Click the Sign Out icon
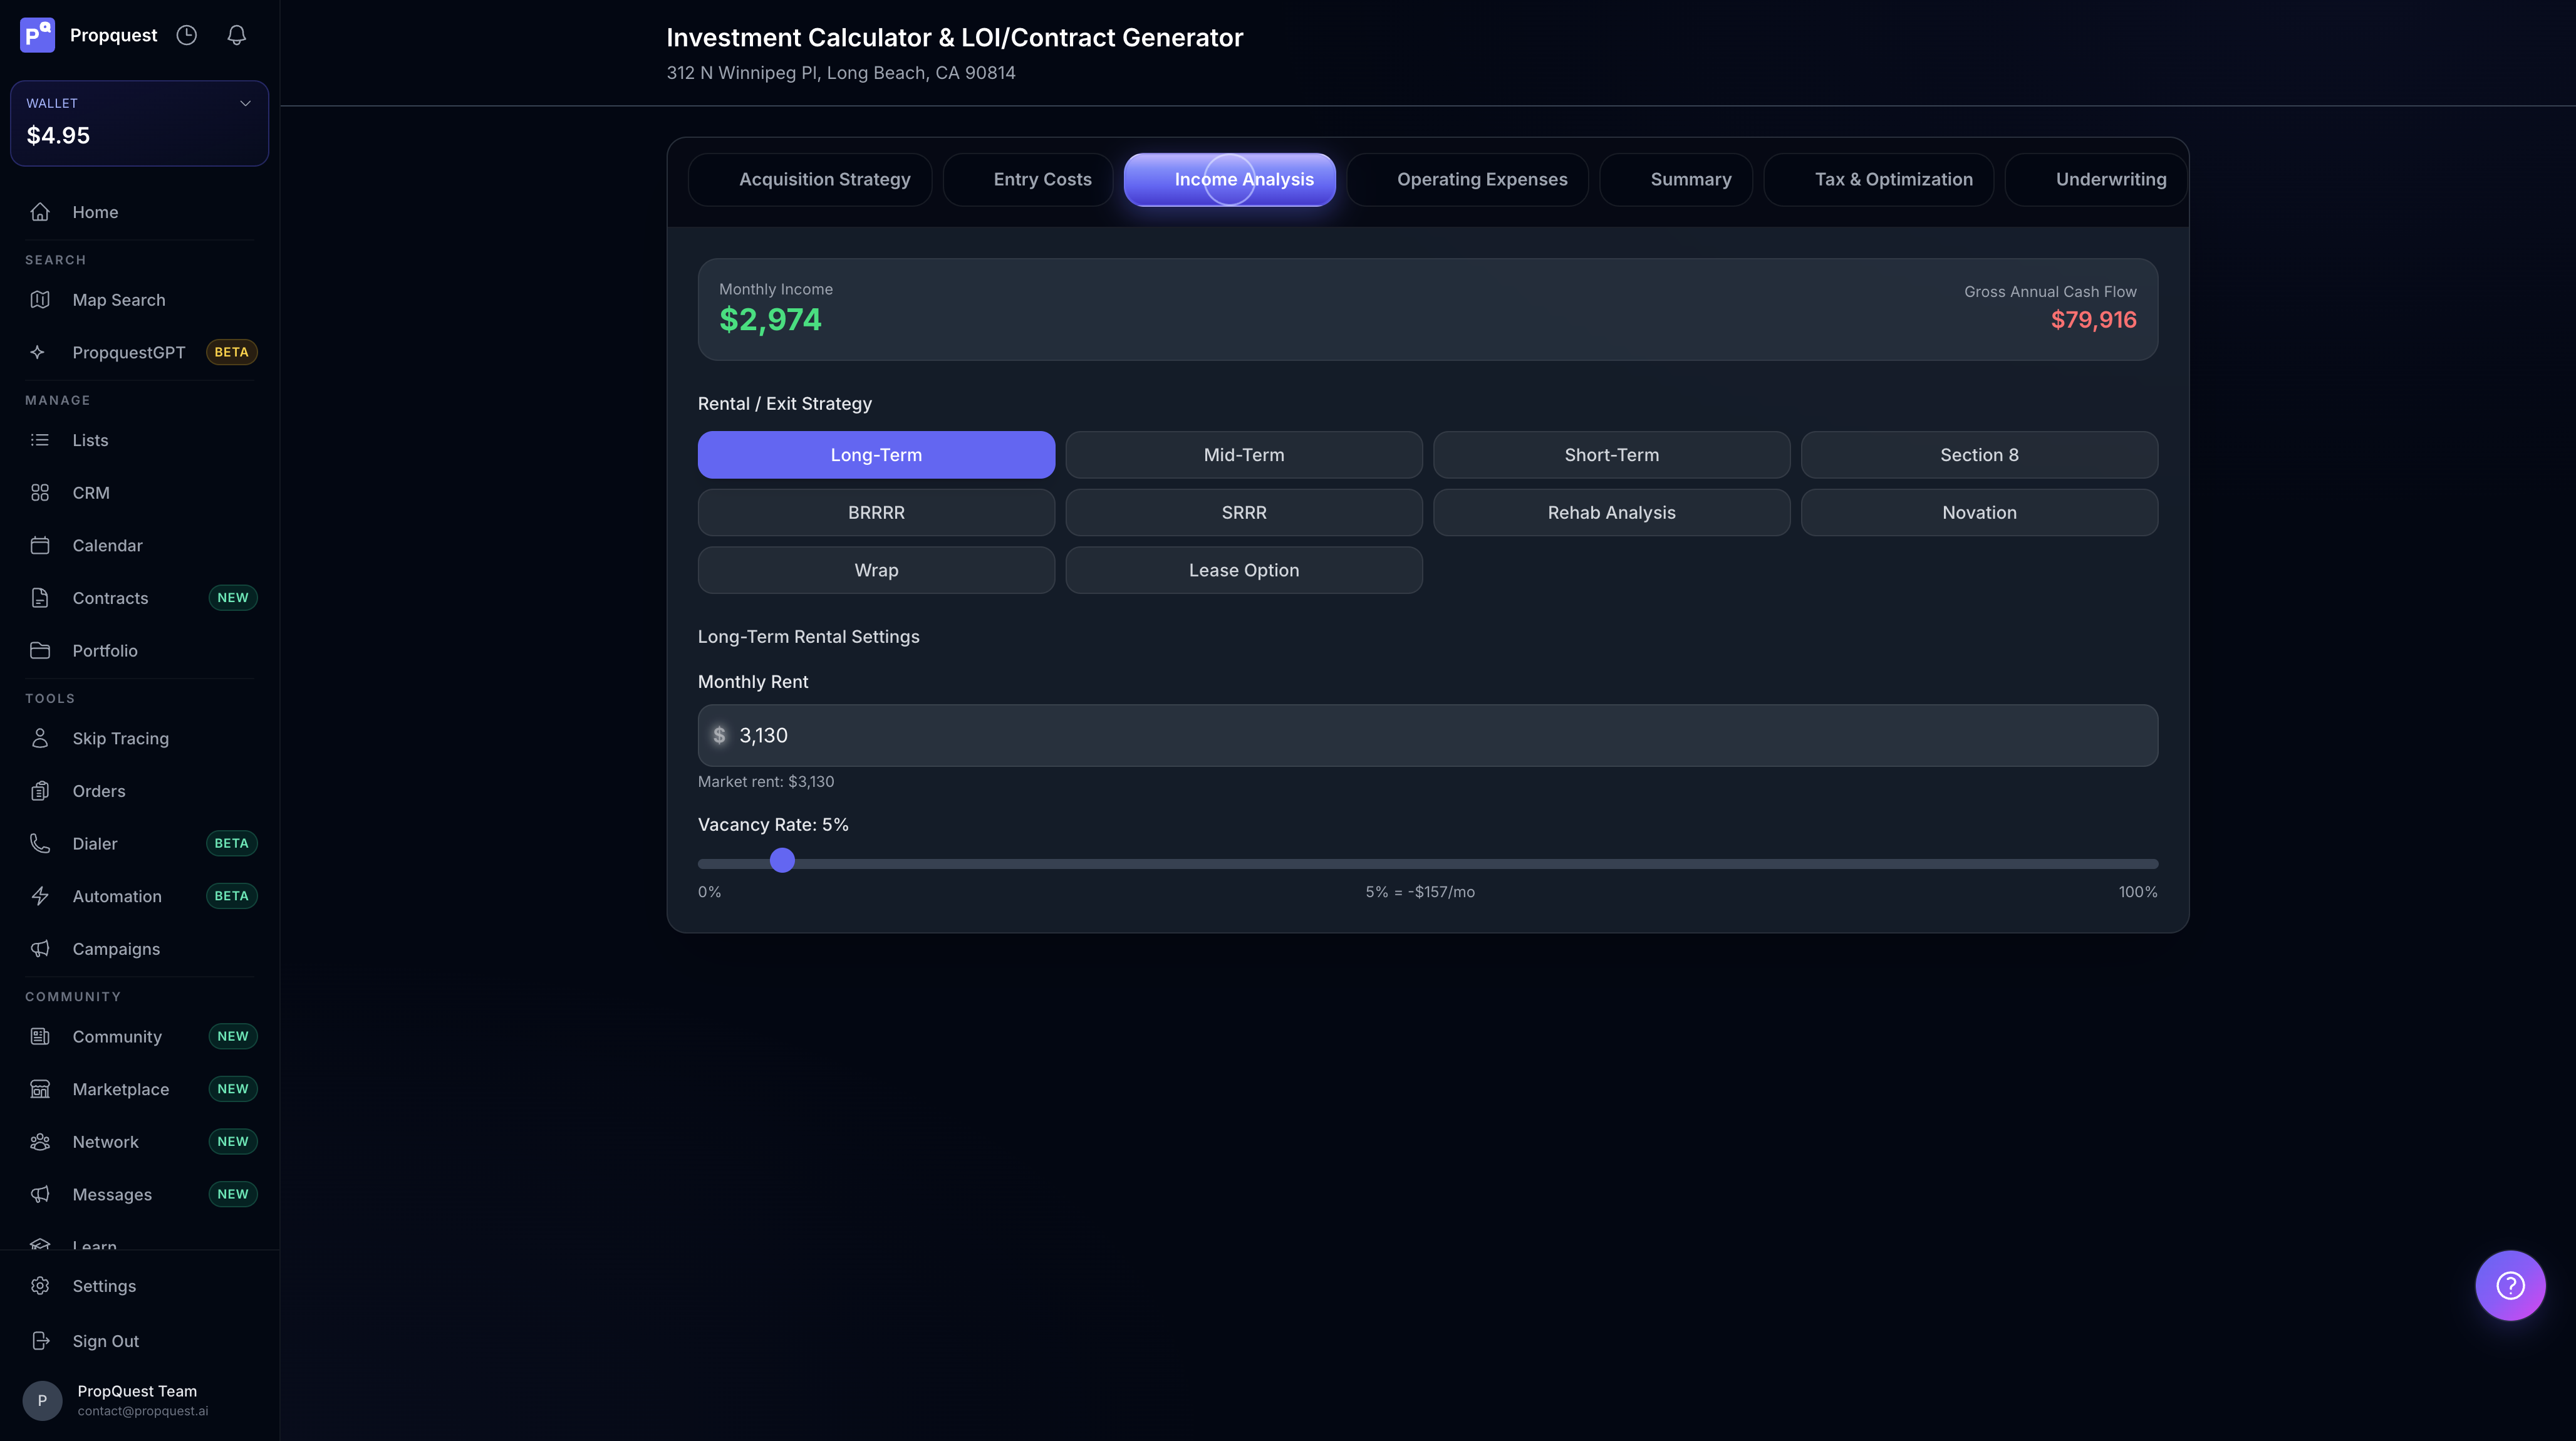 [x=40, y=1341]
